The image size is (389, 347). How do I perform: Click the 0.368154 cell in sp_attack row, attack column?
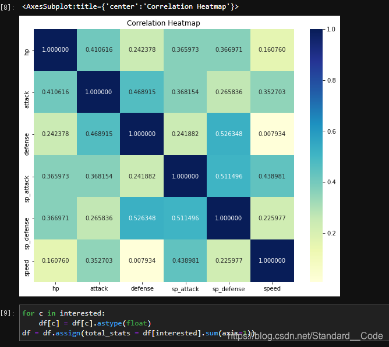click(x=98, y=176)
